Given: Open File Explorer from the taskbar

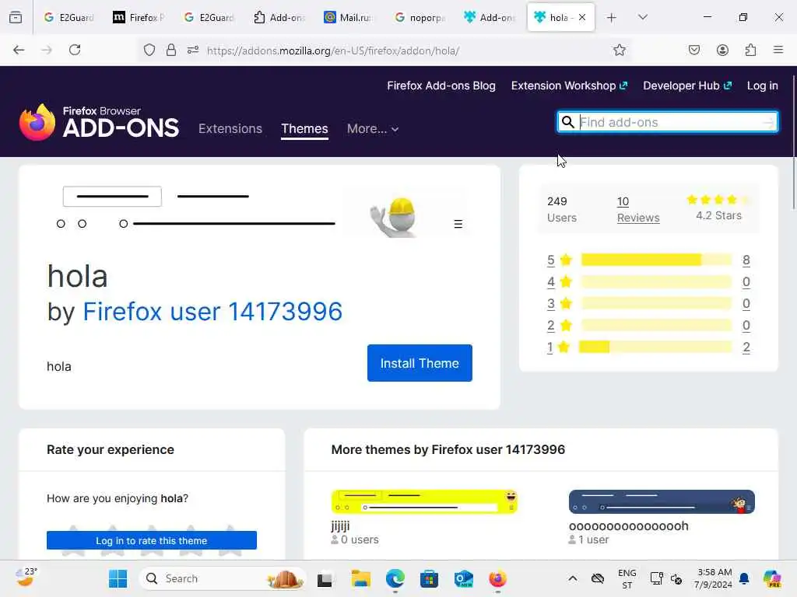Looking at the screenshot, I should [x=361, y=578].
